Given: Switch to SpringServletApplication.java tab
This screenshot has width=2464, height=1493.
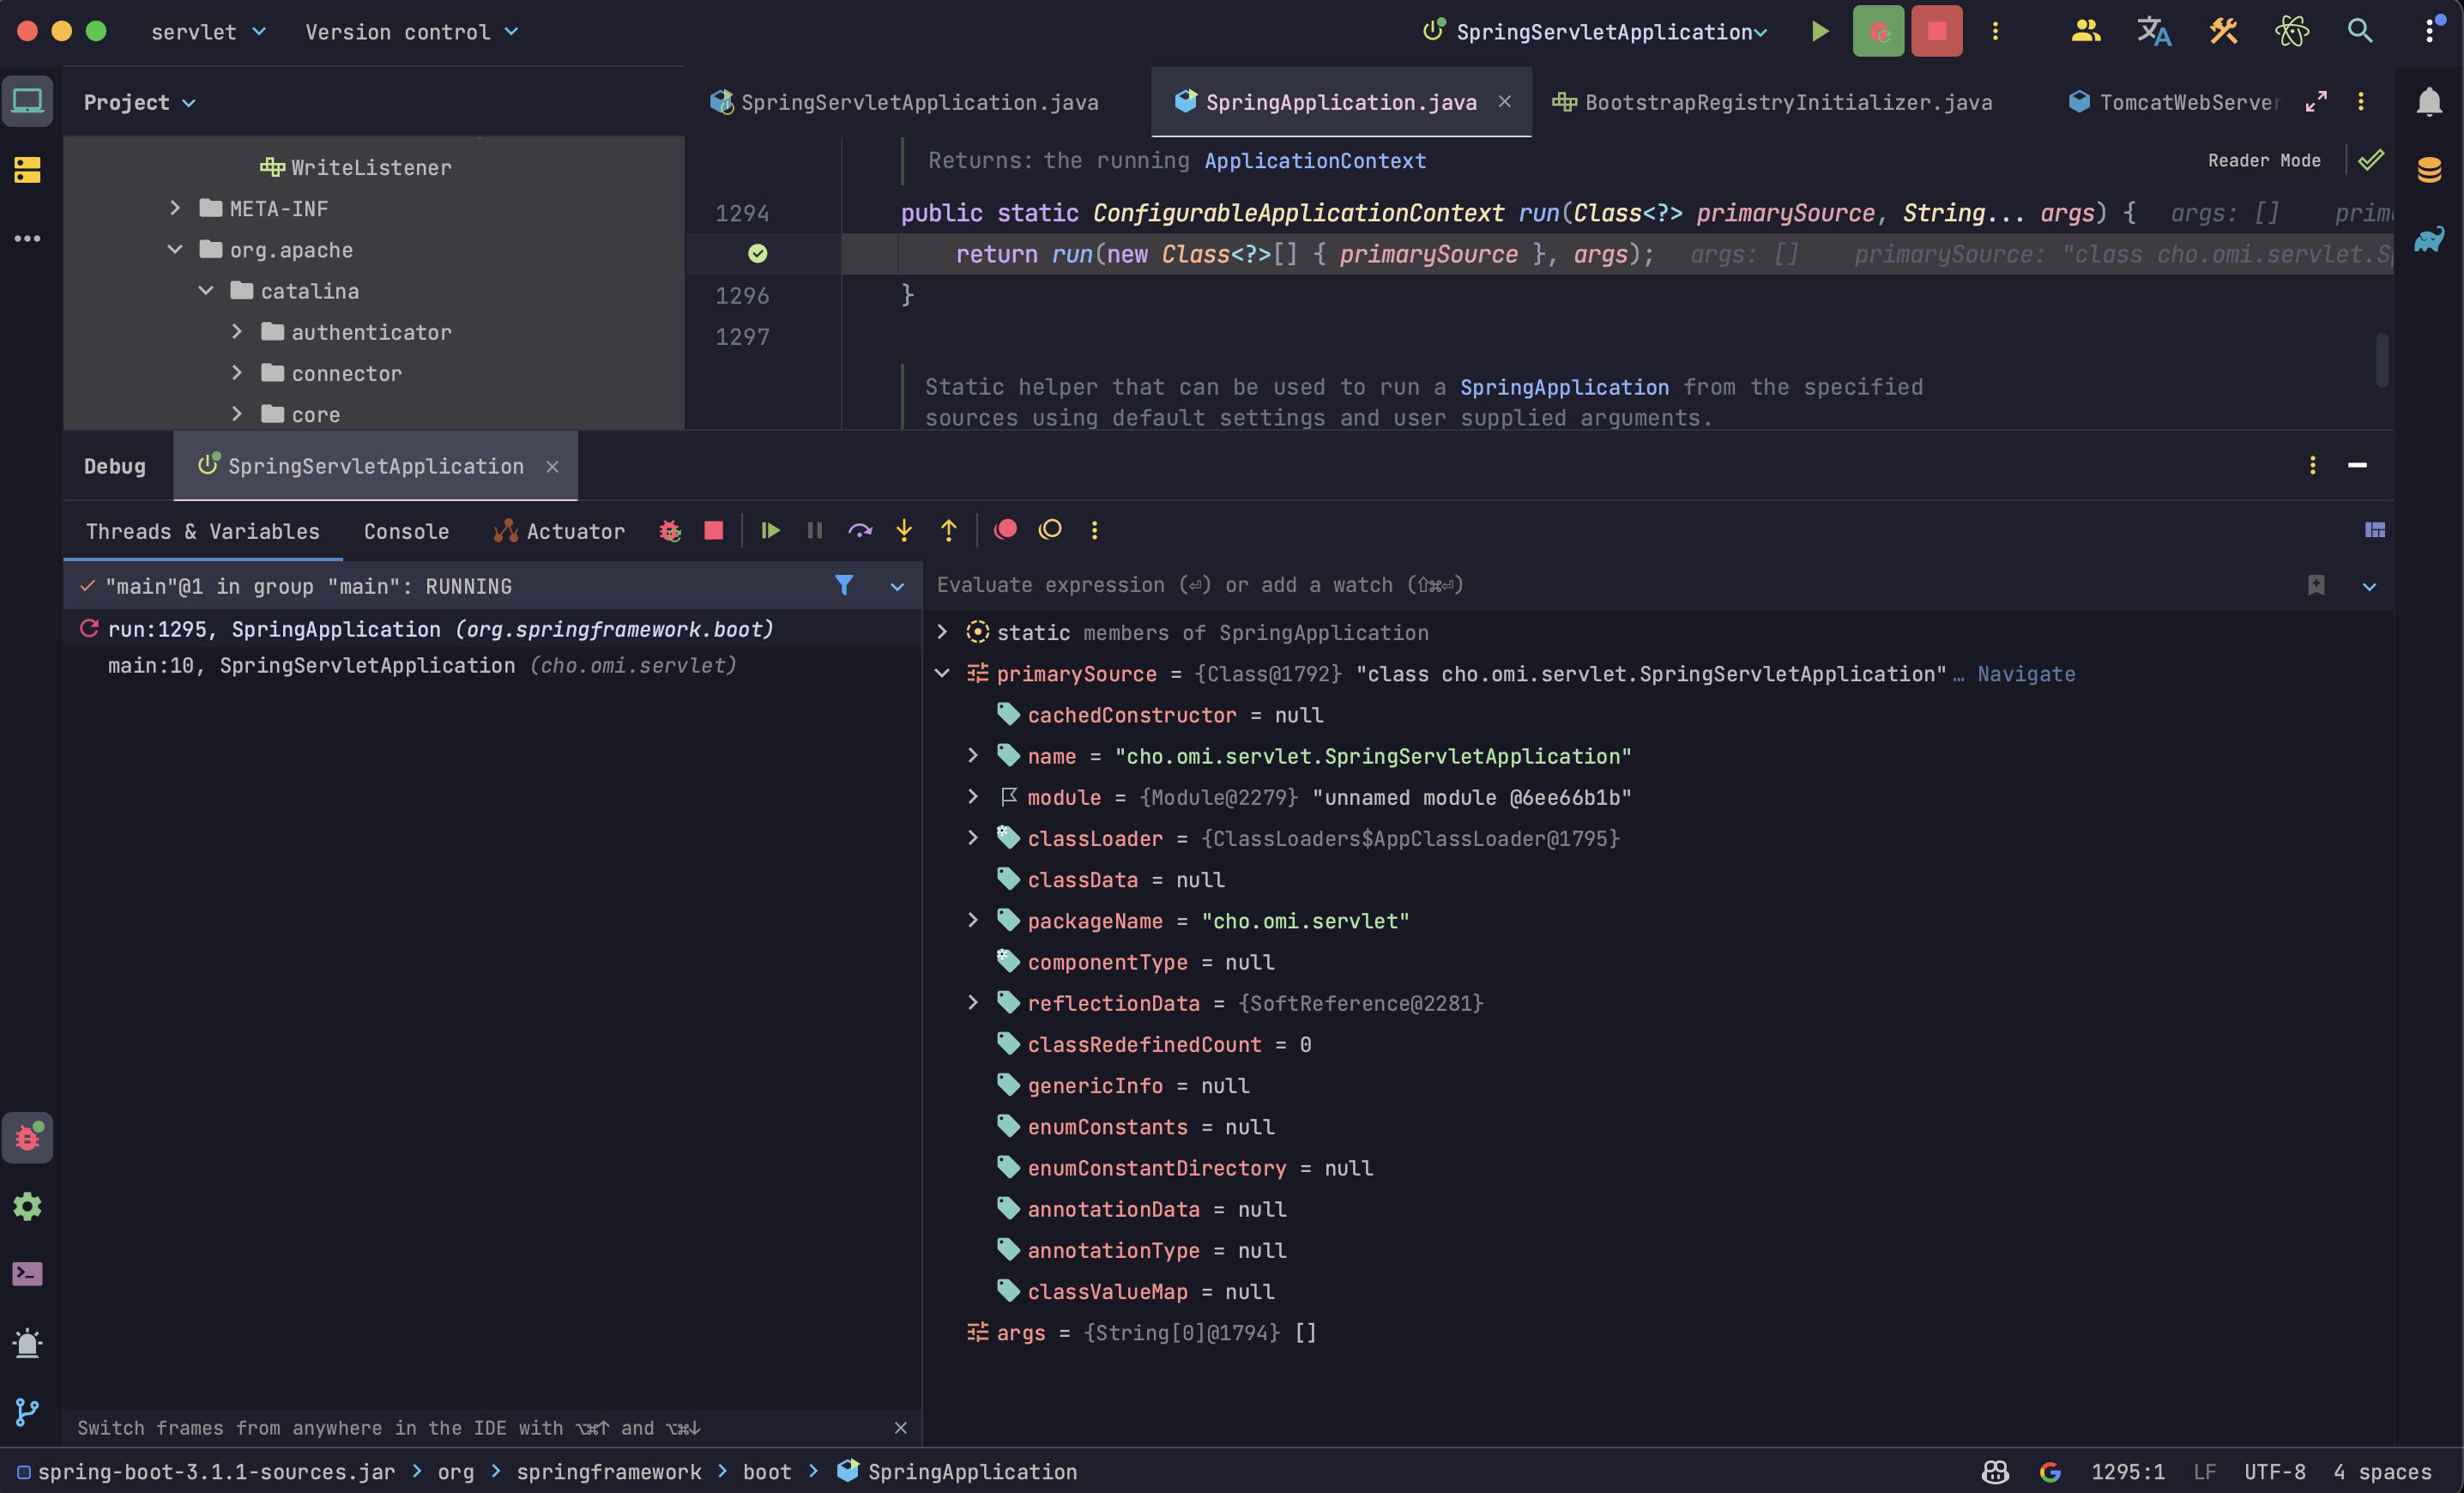Looking at the screenshot, I should tap(904, 102).
